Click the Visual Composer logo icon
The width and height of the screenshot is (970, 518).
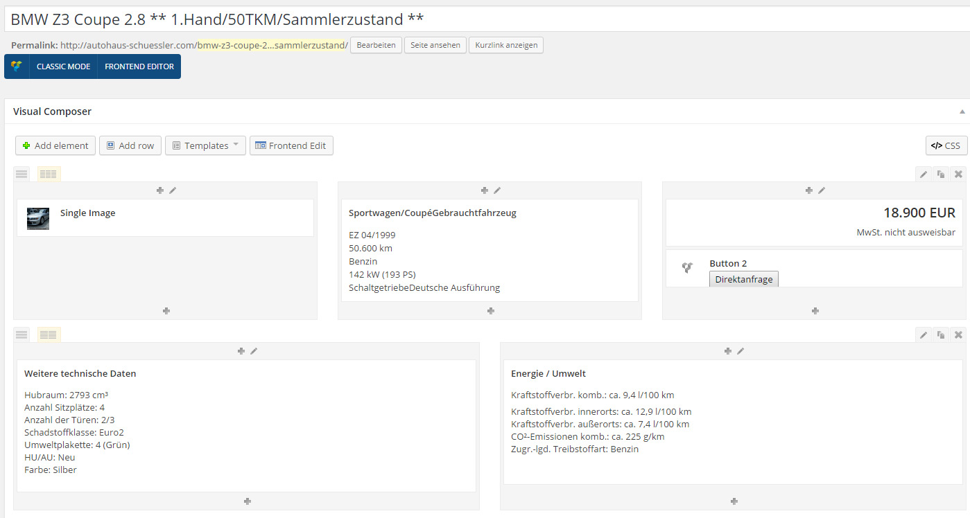(x=17, y=66)
